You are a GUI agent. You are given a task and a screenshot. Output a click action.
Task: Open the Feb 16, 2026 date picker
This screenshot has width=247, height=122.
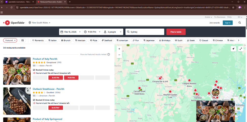(x=71, y=32)
